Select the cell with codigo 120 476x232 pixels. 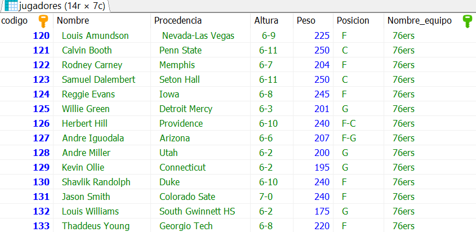(x=26, y=36)
